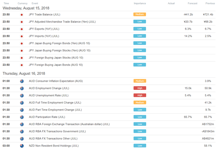Click the New Zealand flag icon for Non Resident Bond Holdings
The width and height of the screenshot is (218, 148).
click(x=22, y=146)
